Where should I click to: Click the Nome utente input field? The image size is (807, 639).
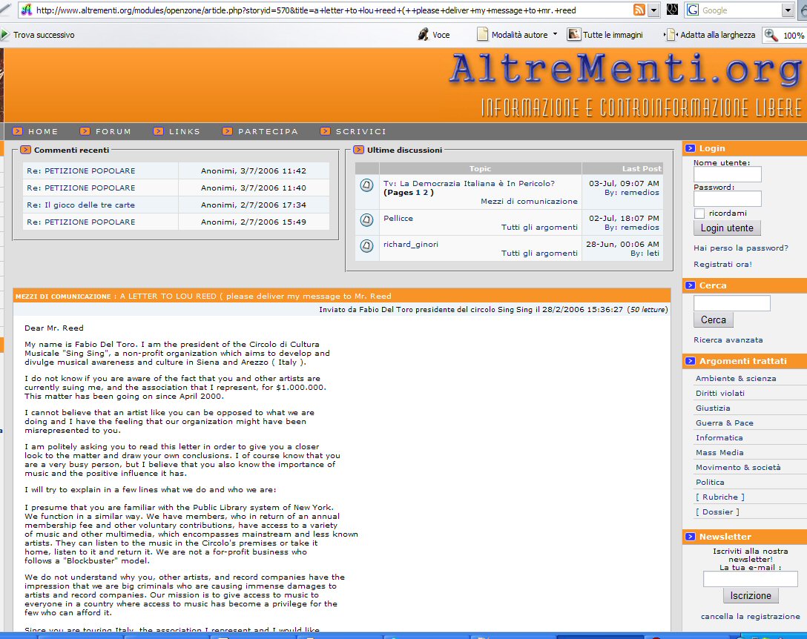[727, 174]
